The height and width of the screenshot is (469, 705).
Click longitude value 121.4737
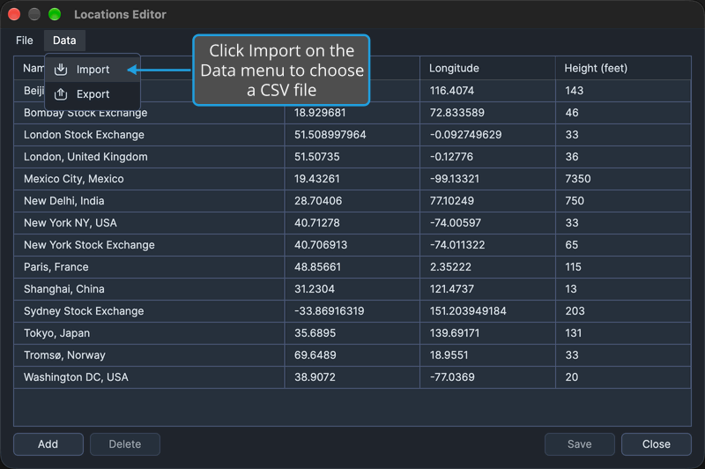point(452,289)
